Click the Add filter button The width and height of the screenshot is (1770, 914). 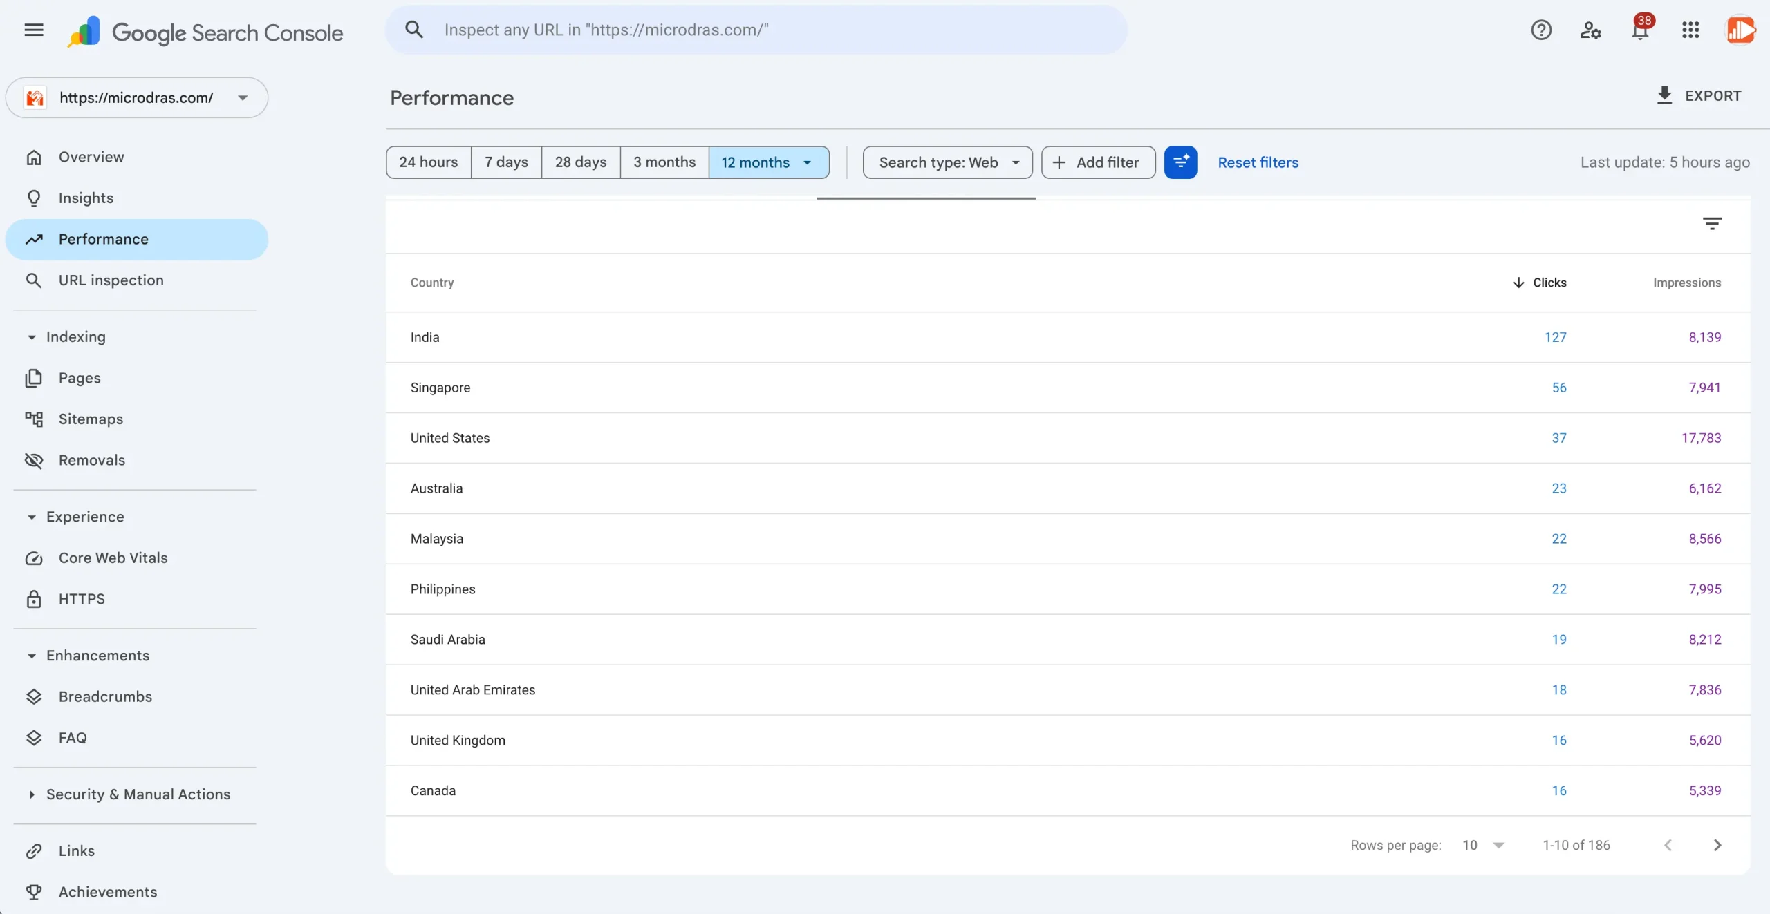coord(1098,162)
